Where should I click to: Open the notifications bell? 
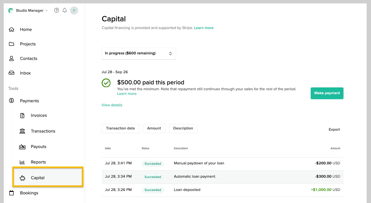point(65,11)
